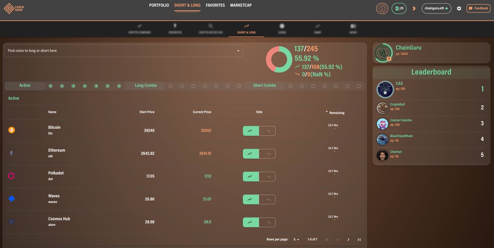Switch to the Crypto Detective tab
Viewport: 494px width, 248px height.
(210, 29)
